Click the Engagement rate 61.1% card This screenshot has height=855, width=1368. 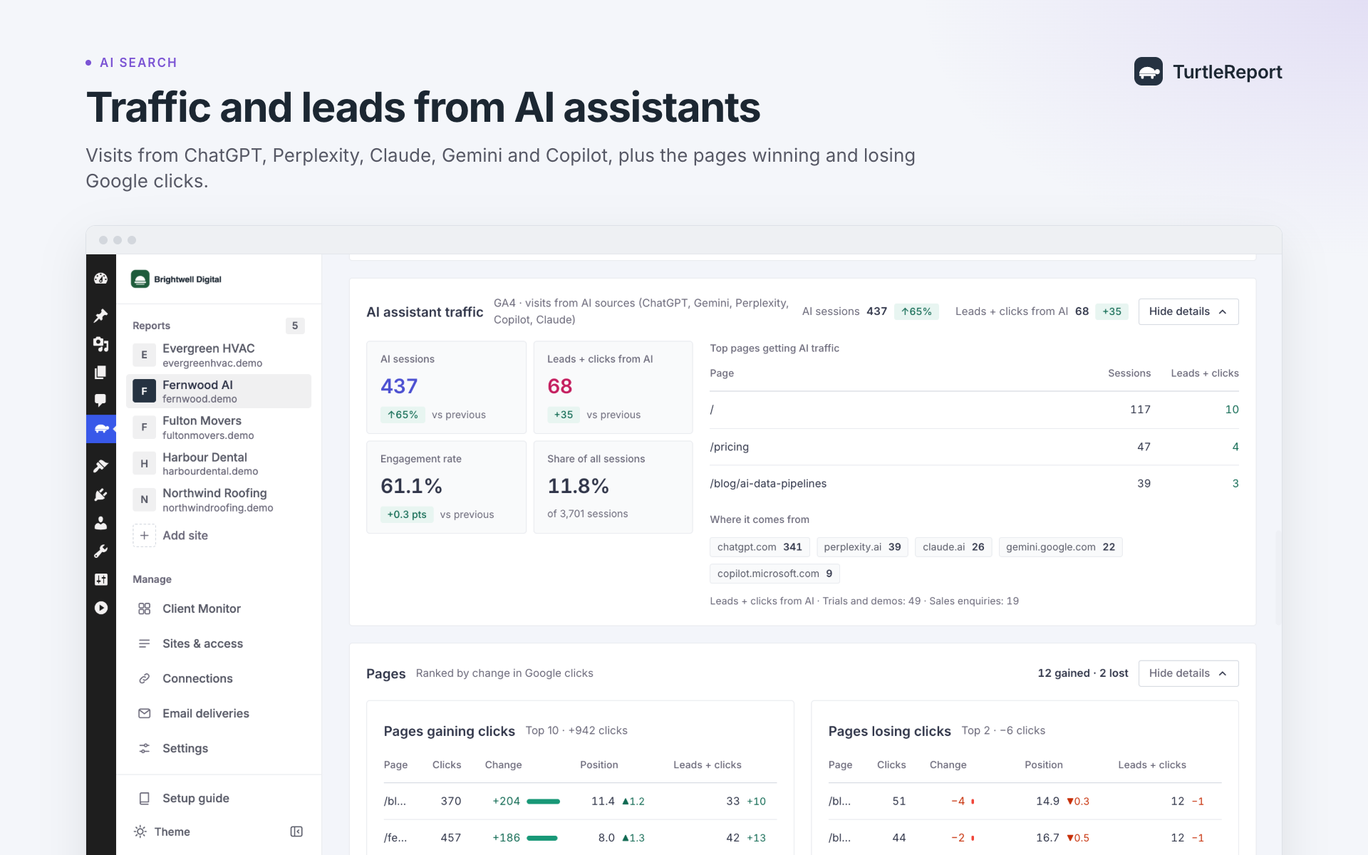(x=446, y=487)
